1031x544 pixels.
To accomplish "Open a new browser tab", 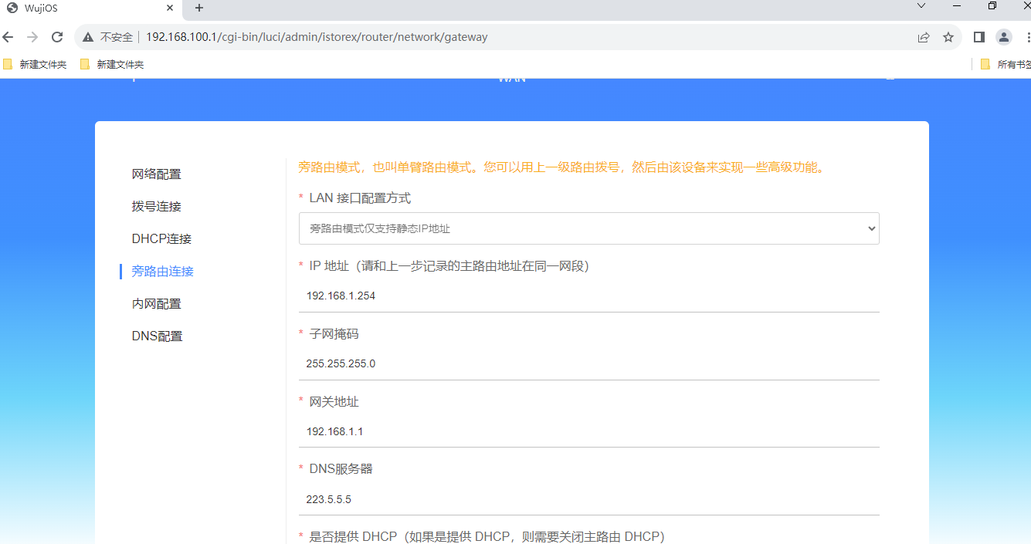I will [199, 8].
